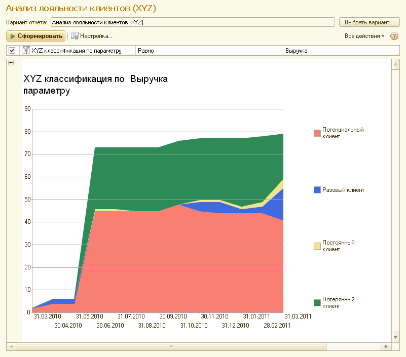
Task: Click the 30.09.2010 axis date label
Action: point(173,316)
